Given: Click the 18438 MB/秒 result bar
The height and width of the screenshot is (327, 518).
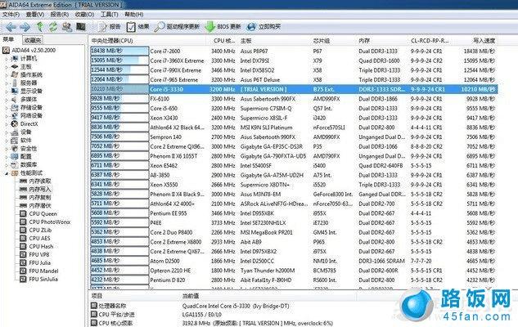Looking at the screenshot, I should click(119, 52).
